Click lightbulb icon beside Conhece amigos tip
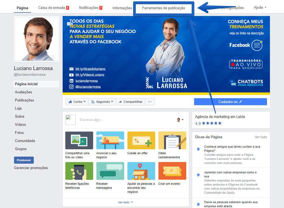Screen dimensions: 284x208 [x=198, y=149]
